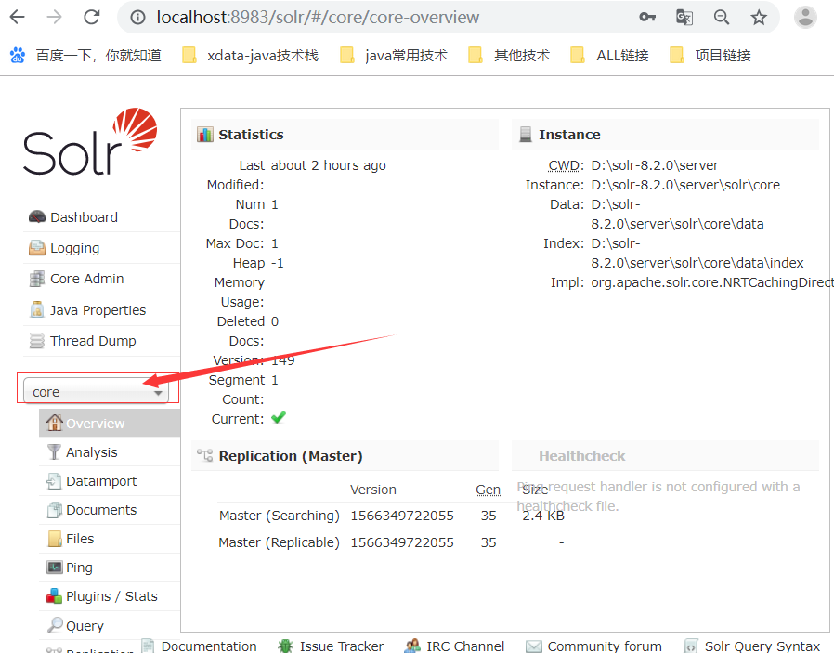The image size is (834, 653).
Task: Open saved passwords key icon
Action: tap(646, 17)
